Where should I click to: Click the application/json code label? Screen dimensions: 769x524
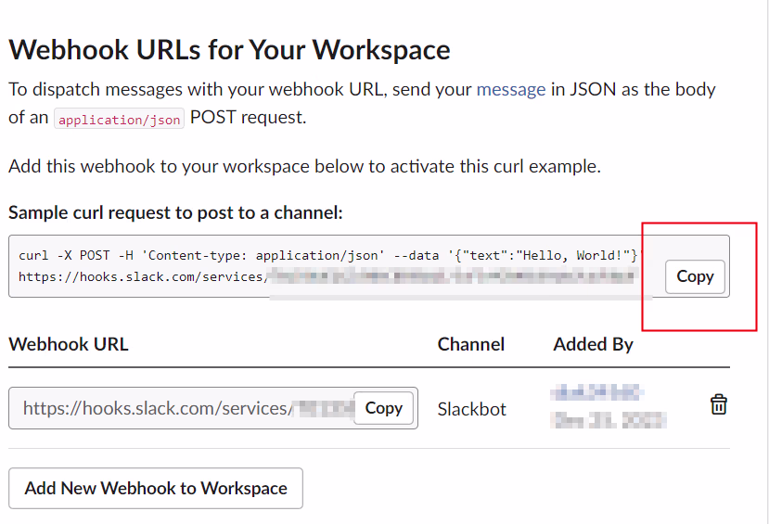click(x=119, y=119)
